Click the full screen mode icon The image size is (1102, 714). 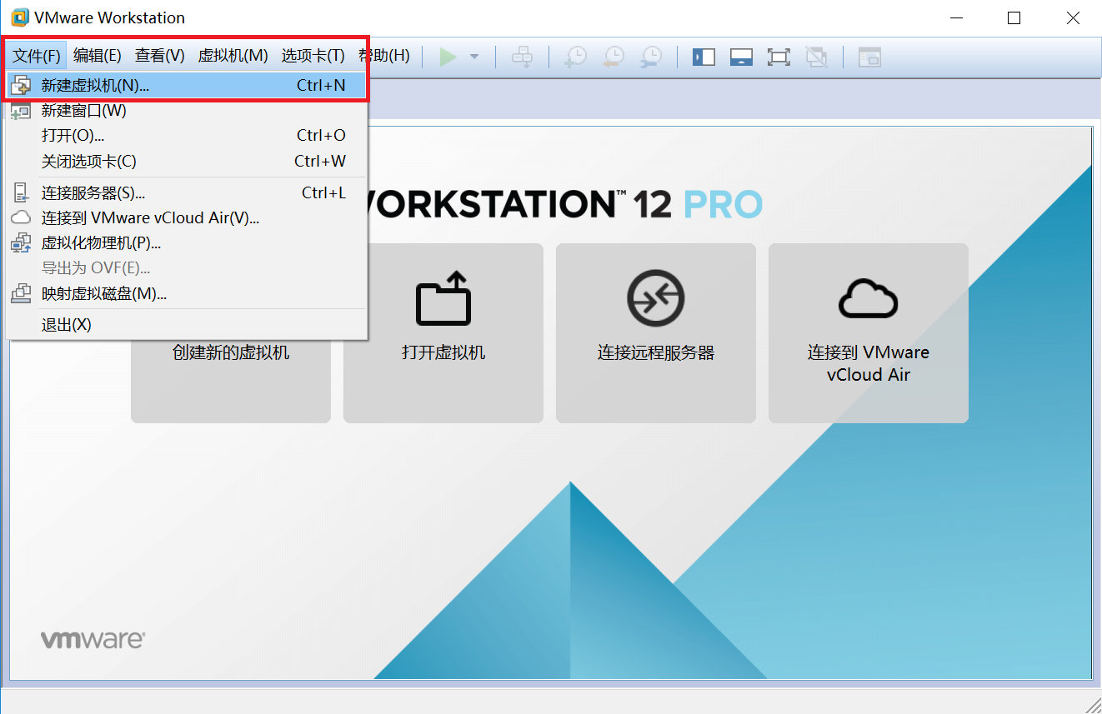[779, 57]
